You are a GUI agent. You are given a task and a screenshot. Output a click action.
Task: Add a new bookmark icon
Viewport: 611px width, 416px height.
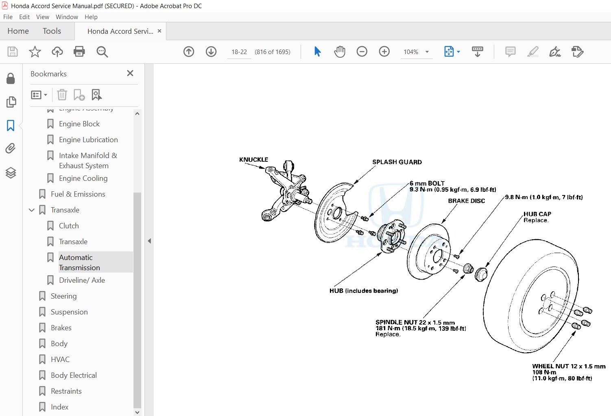[x=79, y=95]
